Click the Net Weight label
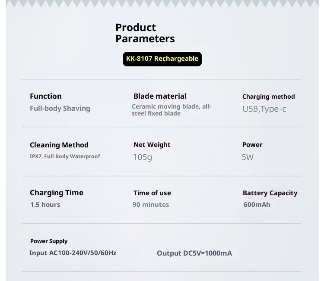Image resolution: width=324 pixels, height=281 pixels. [152, 145]
